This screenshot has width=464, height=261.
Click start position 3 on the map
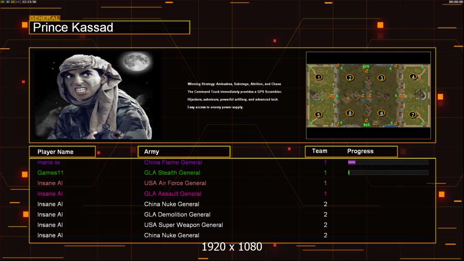point(381,78)
